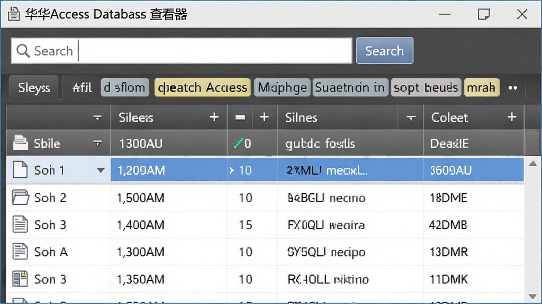Select the Soh 3 row label
542x304 pixels.
click(x=50, y=225)
